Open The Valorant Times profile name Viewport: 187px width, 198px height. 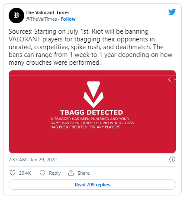pyautogui.click(x=48, y=13)
